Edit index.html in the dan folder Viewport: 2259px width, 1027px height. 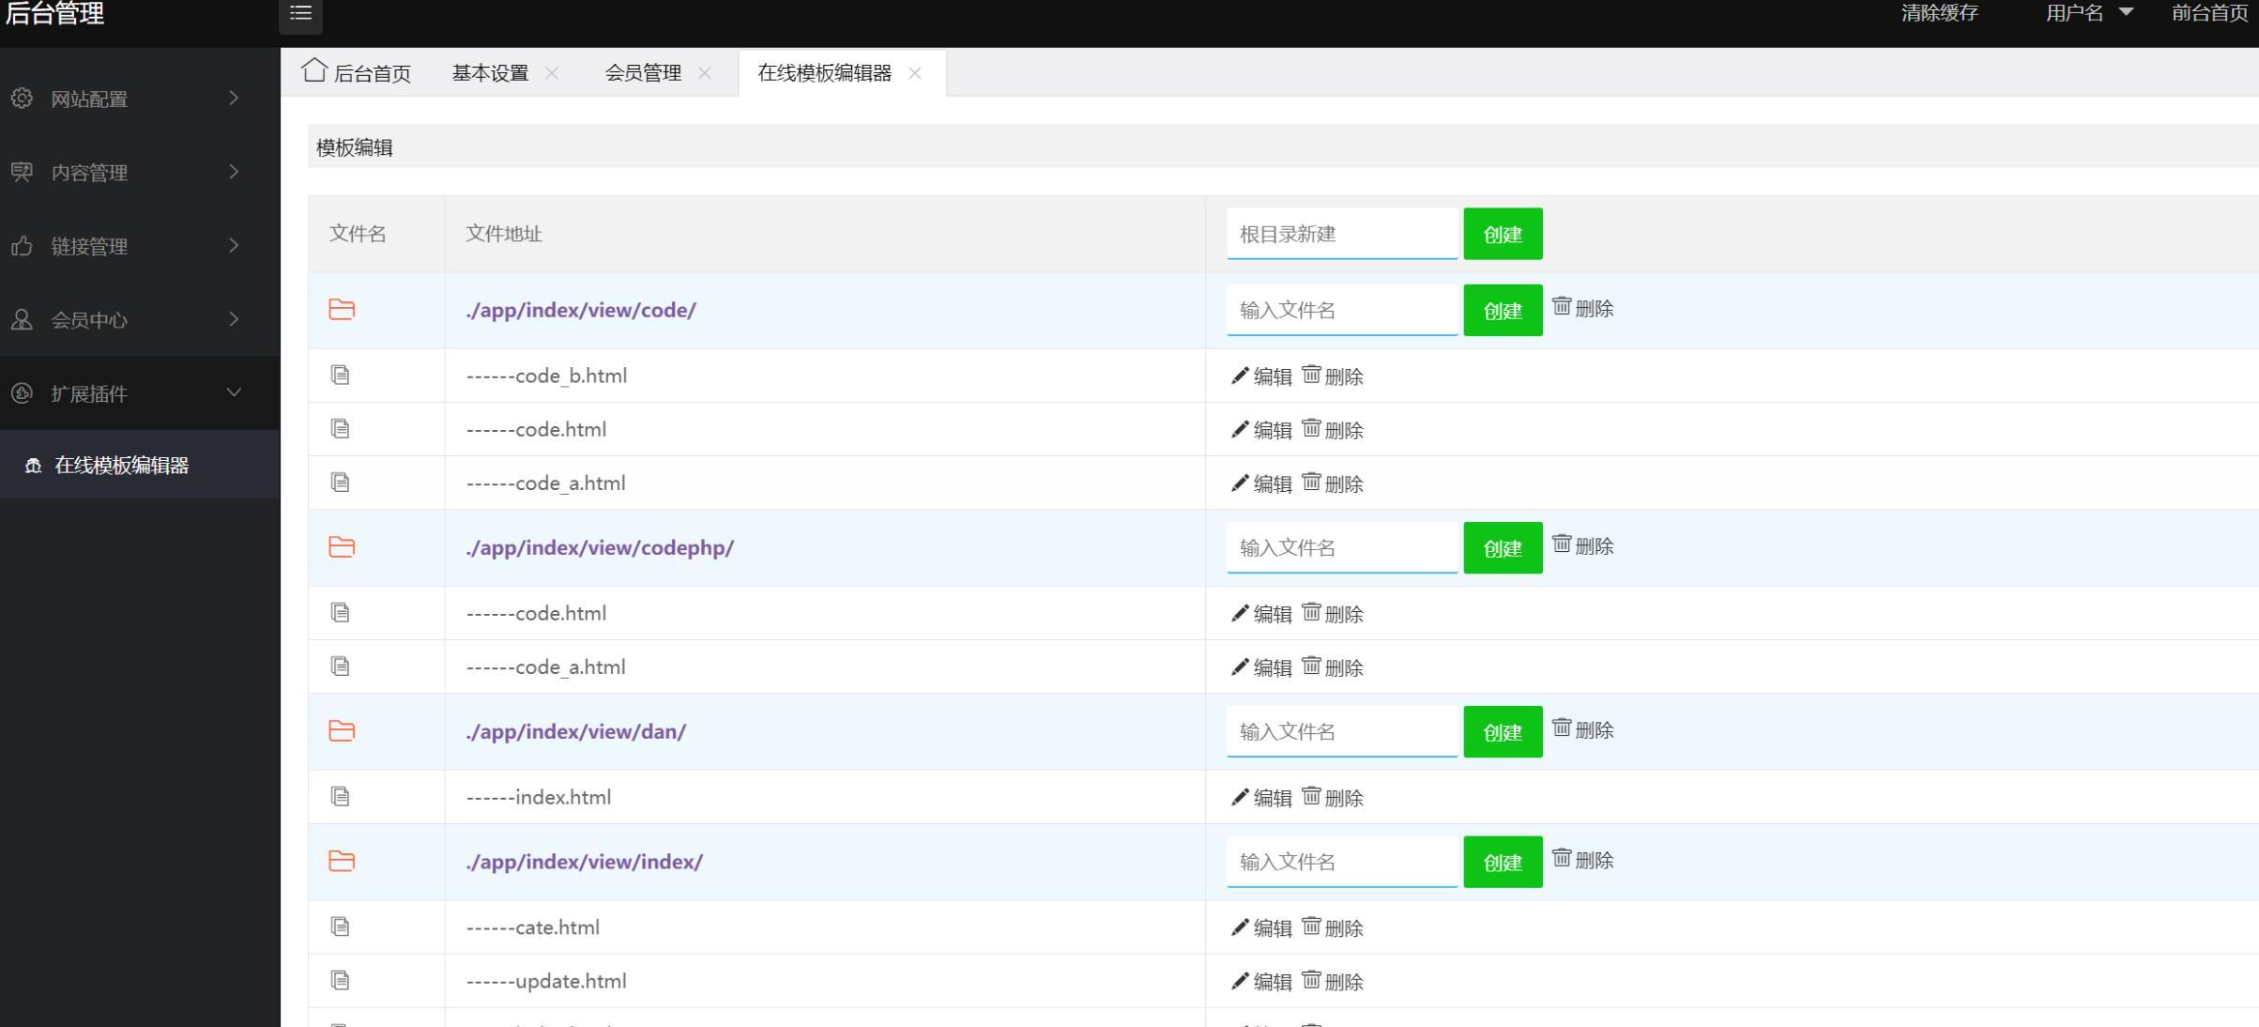pos(1261,798)
